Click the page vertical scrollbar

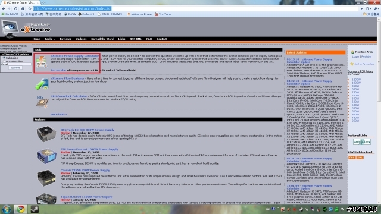[x=379, y=111]
